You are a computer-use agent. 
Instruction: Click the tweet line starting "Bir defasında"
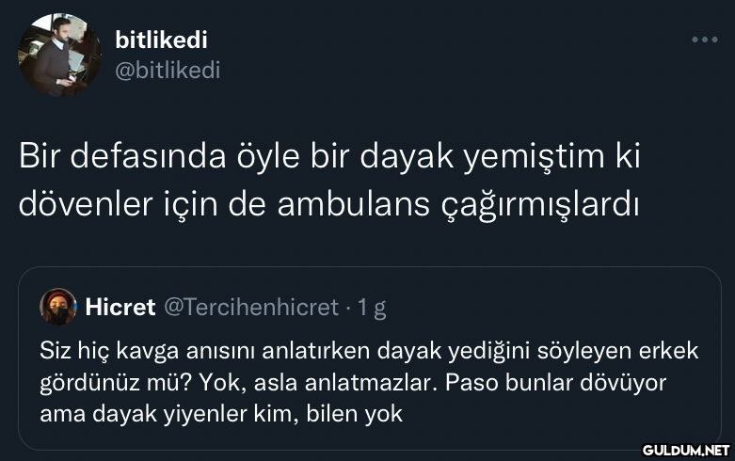click(x=329, y=157)
